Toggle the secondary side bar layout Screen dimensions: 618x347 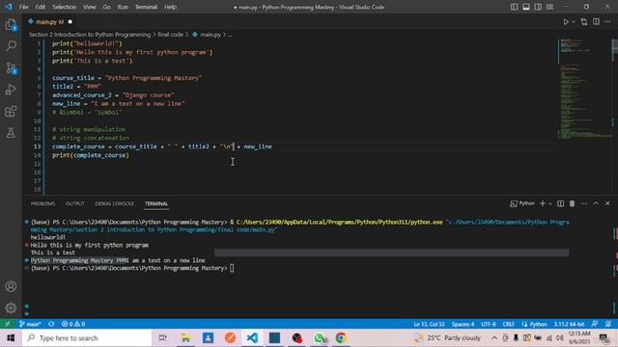click(x=538, y=7)
